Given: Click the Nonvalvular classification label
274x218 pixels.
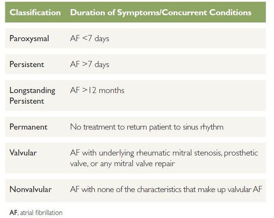Looking at the screenshot, I should [x=31, y=189].
